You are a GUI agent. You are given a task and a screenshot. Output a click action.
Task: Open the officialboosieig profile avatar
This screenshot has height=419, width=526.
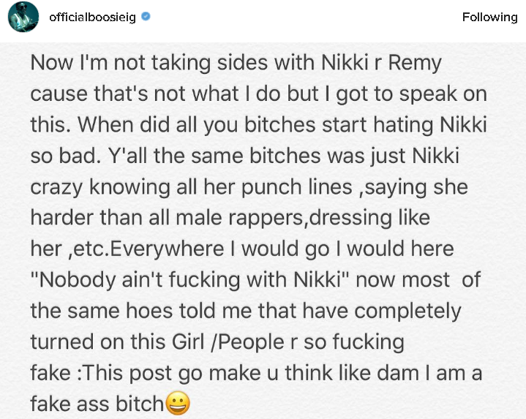(23, 17)
